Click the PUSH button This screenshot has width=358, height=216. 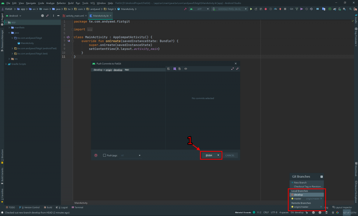[209, 155]
